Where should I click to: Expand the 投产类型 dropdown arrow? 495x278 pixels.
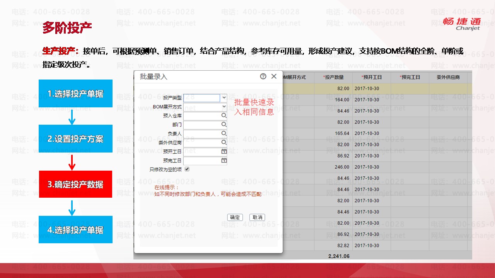pos(224,98)
